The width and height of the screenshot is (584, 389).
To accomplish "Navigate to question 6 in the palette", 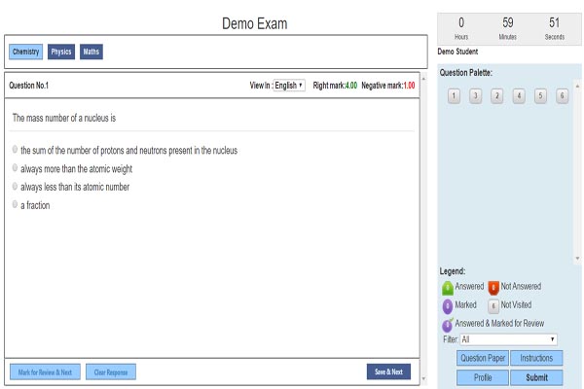I will [562, 95].
